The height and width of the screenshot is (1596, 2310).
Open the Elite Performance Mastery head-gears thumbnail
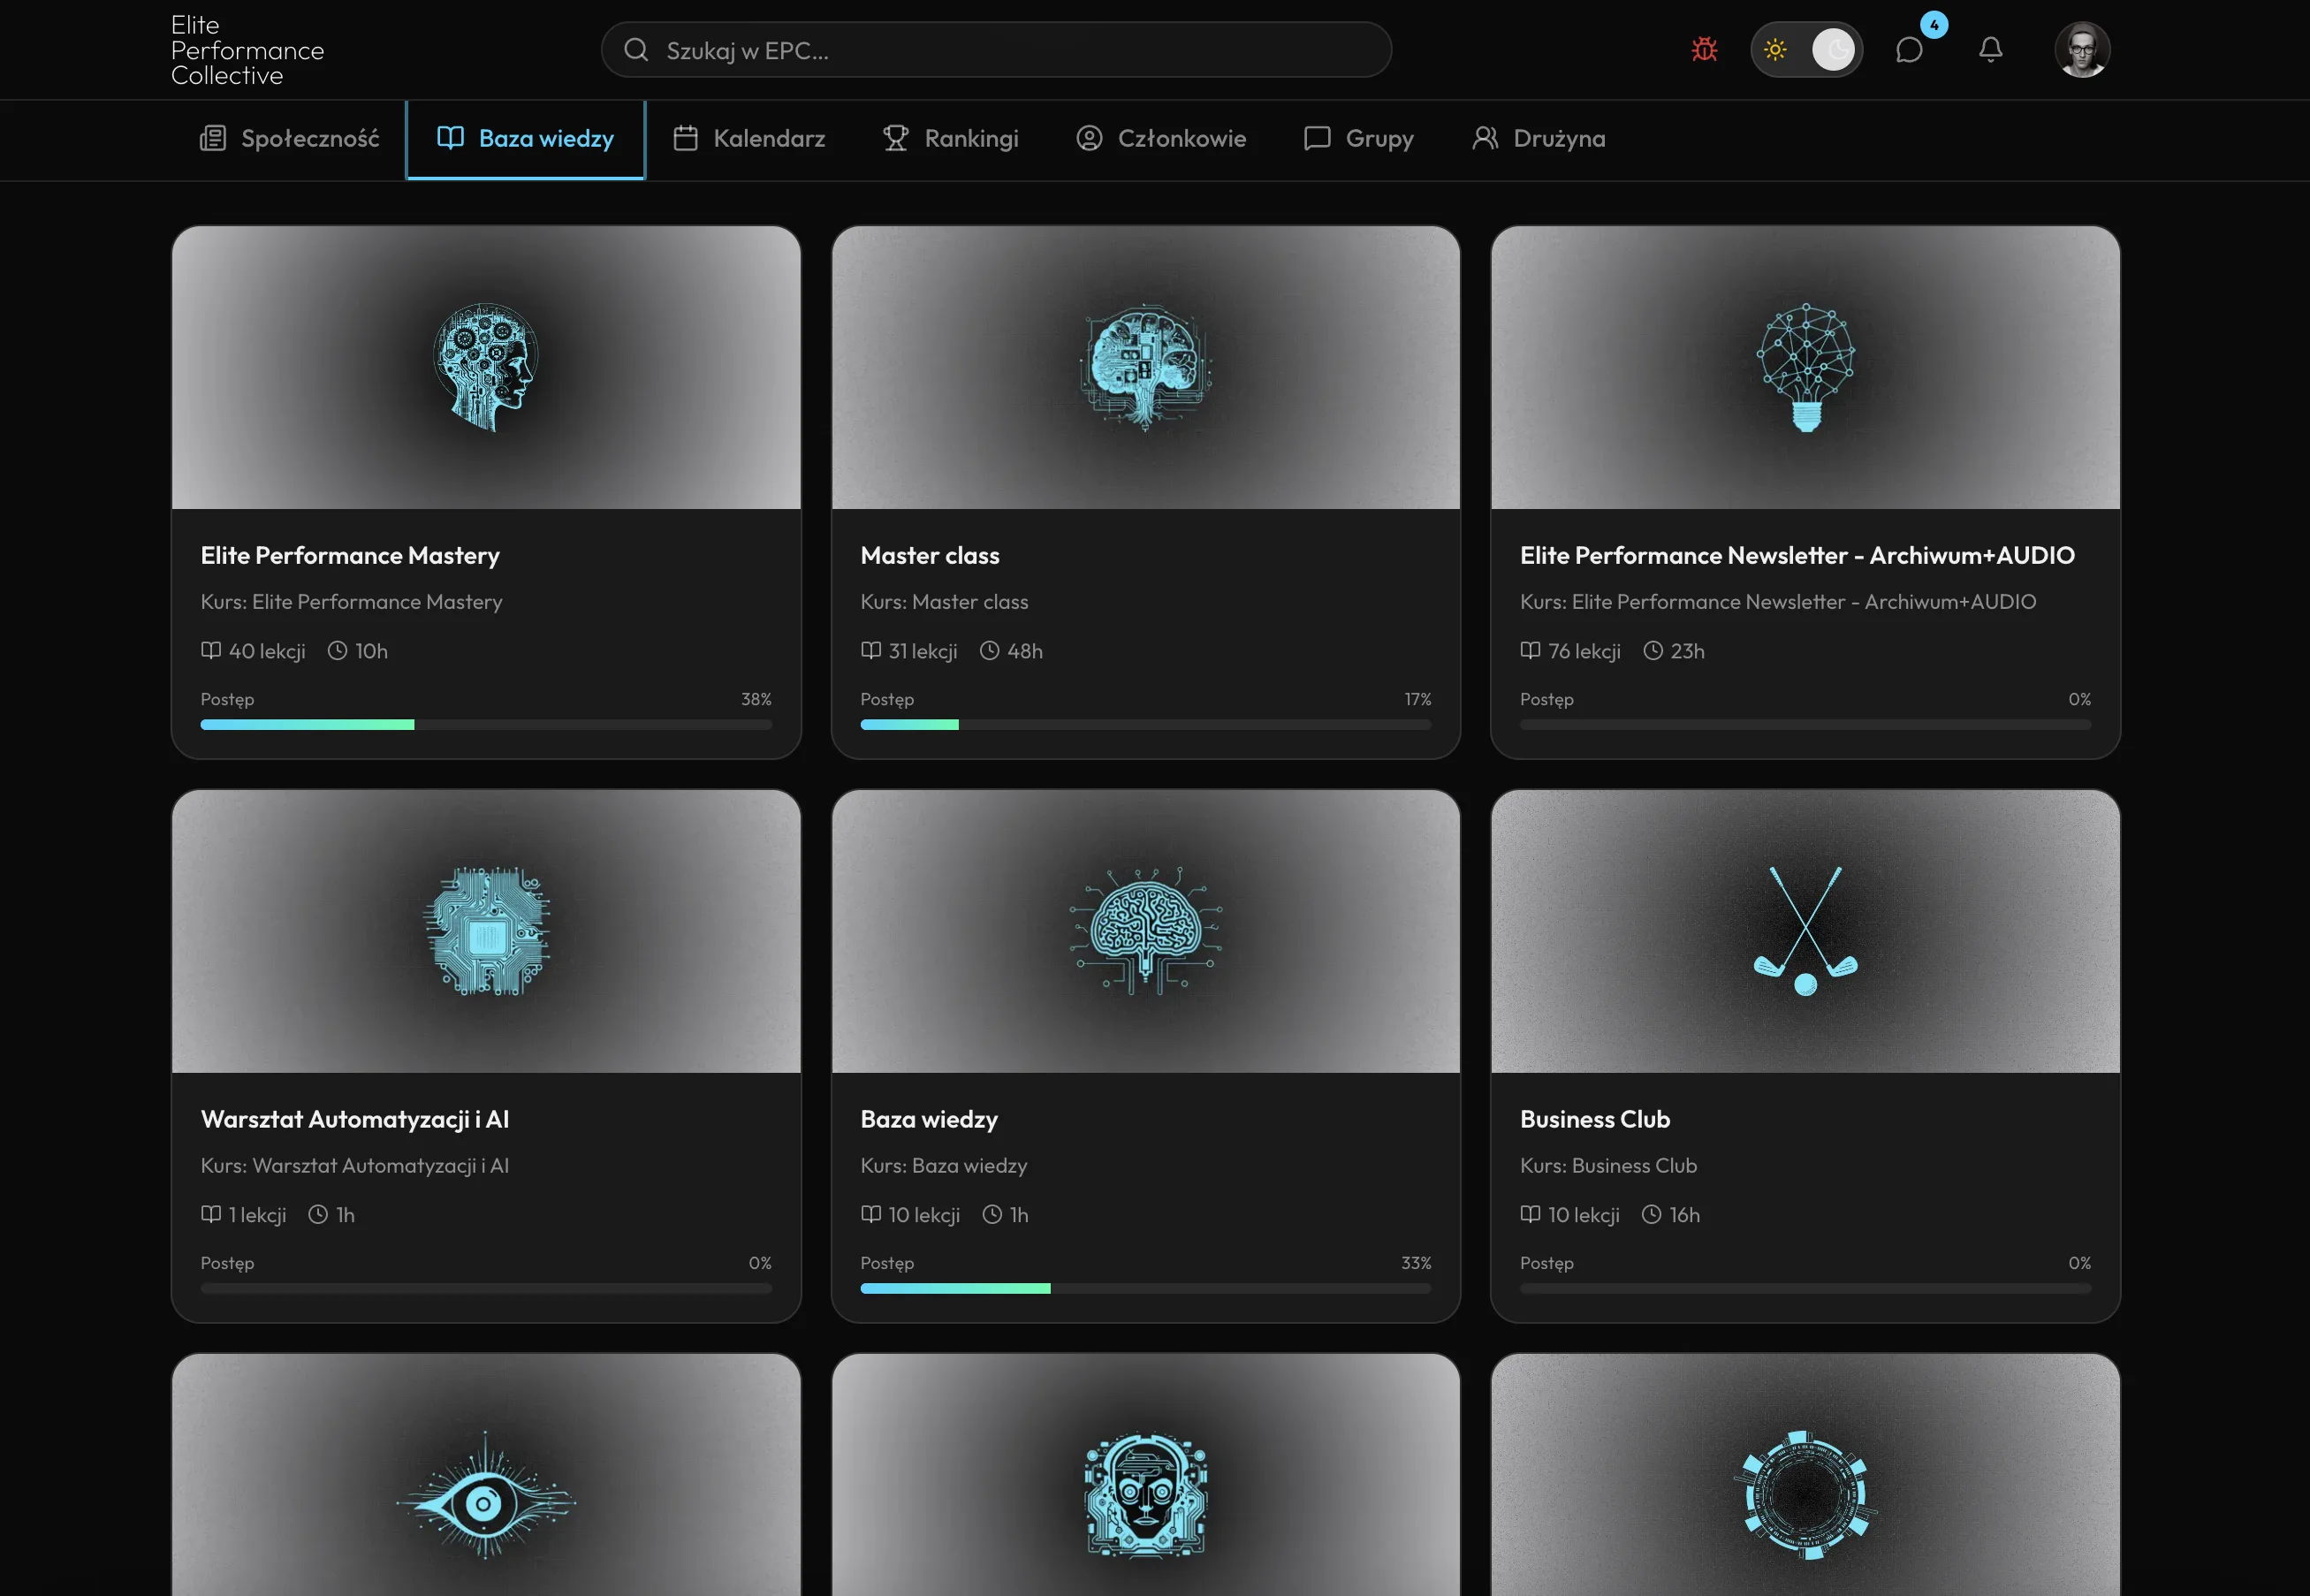click(x=486, y=367)
